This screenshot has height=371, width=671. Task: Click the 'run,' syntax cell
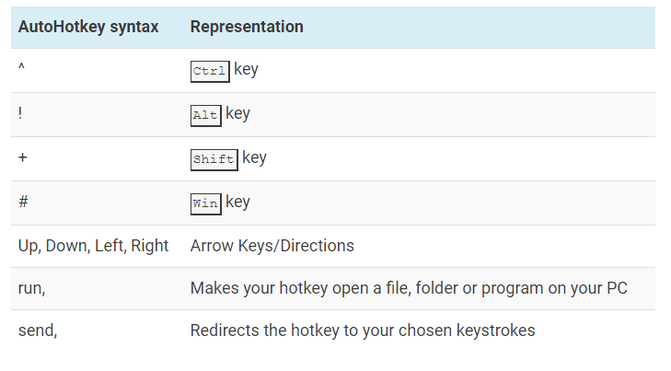pyautogui.click(x=31, y=288)
